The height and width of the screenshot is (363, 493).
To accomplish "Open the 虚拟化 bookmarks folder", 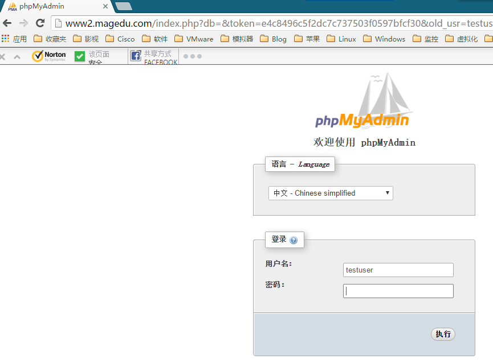I will [x=462, y=39].
